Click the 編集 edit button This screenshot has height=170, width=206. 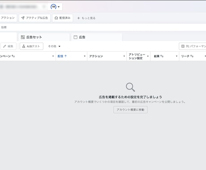[9, 46]
